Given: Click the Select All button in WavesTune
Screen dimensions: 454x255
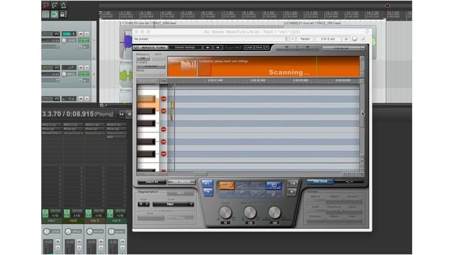Looking at the screenshot, I should tap(152, 182).
